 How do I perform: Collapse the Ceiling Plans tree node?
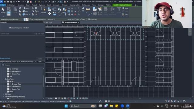point(3,79)
